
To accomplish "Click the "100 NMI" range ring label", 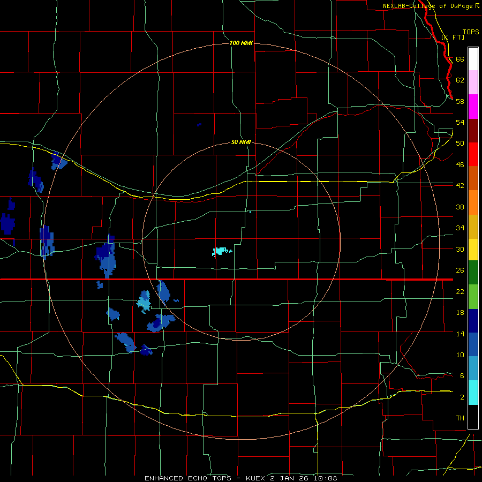I will 241,43.
